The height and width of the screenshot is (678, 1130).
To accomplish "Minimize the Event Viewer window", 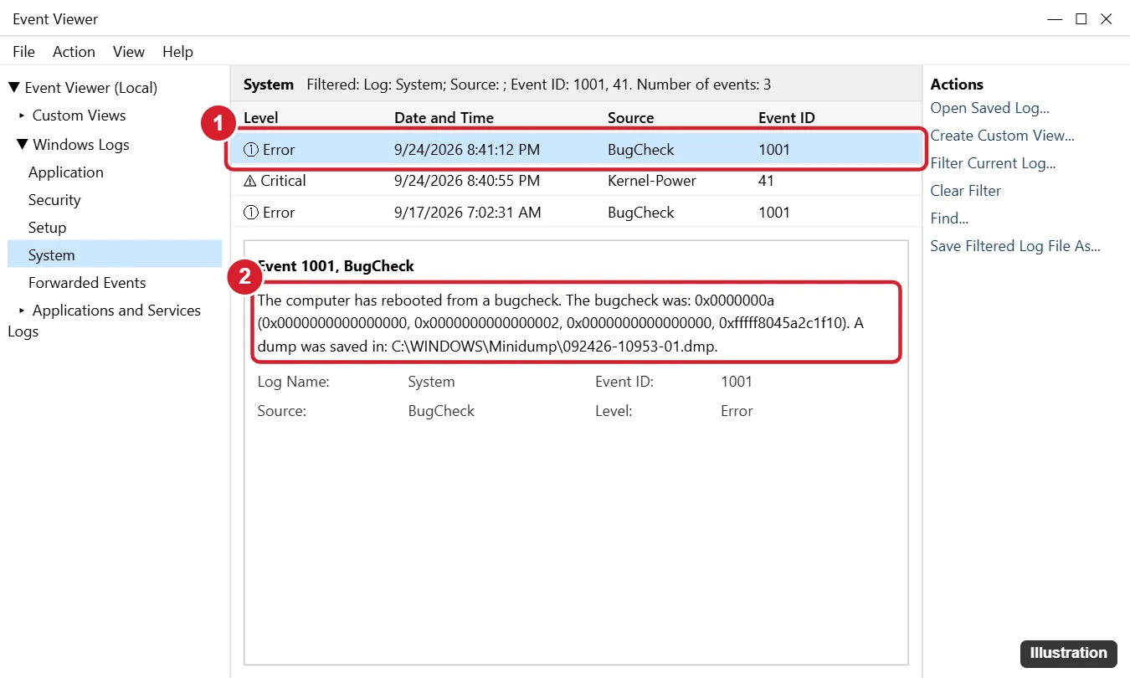I will [x=1055, y=19].
